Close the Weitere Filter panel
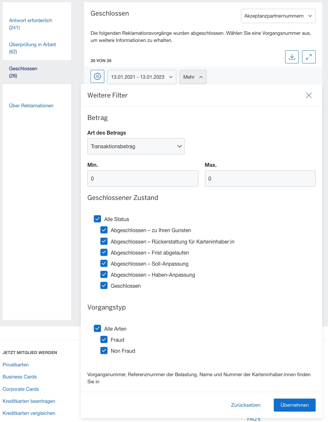The image size is (328, 422). (x=309, y=95)
